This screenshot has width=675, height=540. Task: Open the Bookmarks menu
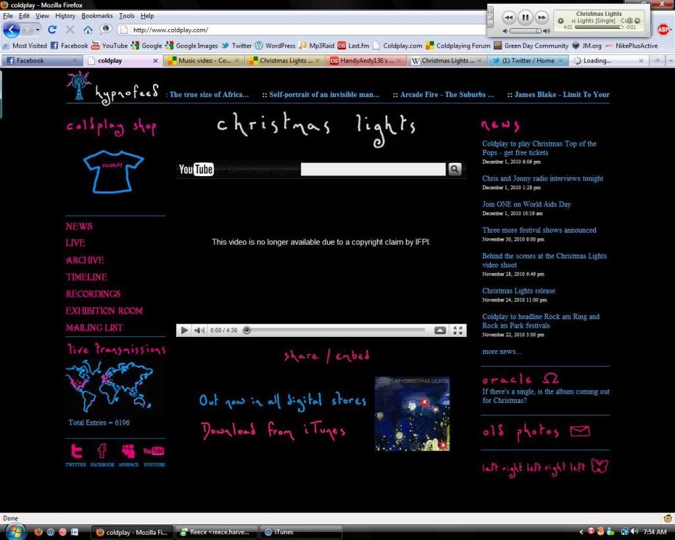tap(97, 15)
